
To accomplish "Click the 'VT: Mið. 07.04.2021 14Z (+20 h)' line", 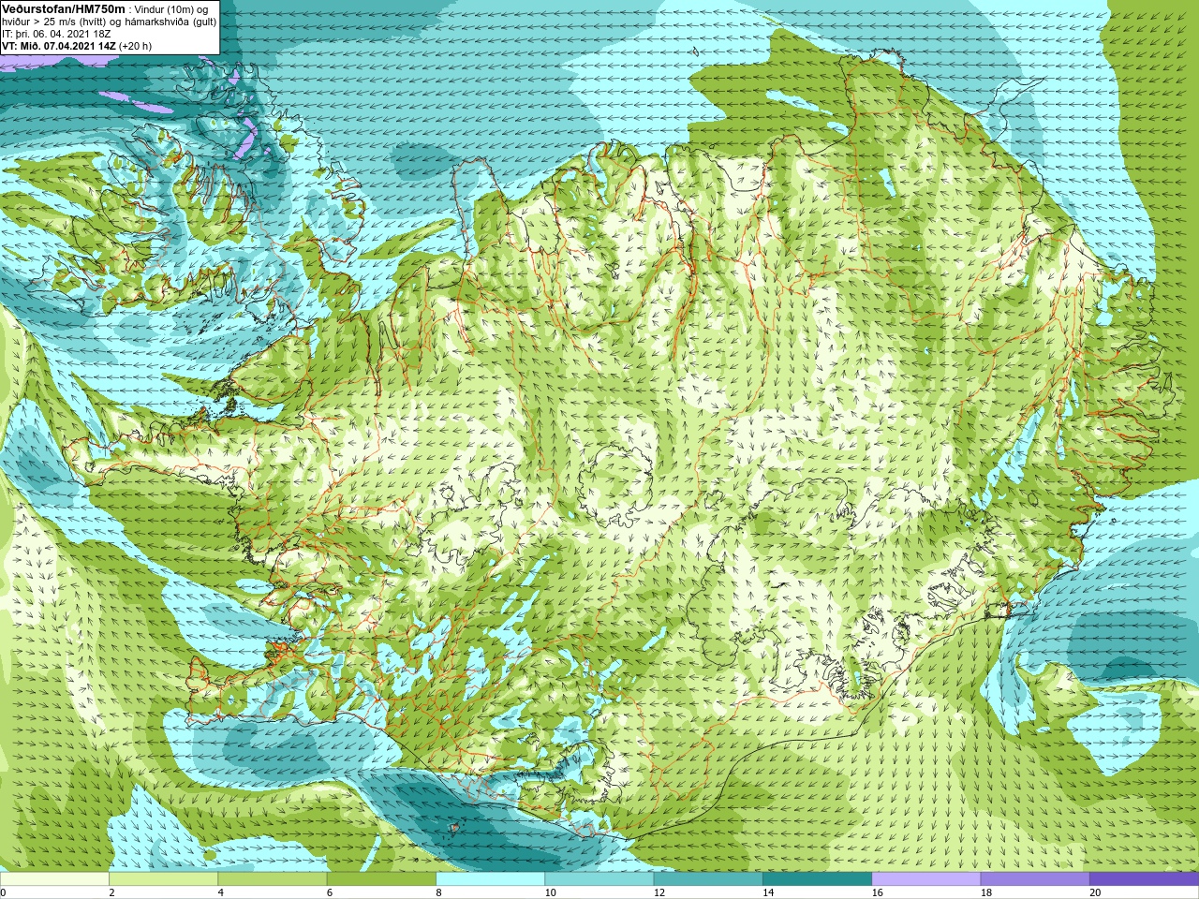I will 77,45.
